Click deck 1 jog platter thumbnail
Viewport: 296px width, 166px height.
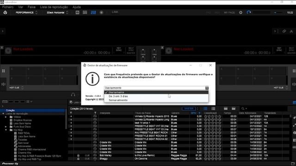coord(8,51)
